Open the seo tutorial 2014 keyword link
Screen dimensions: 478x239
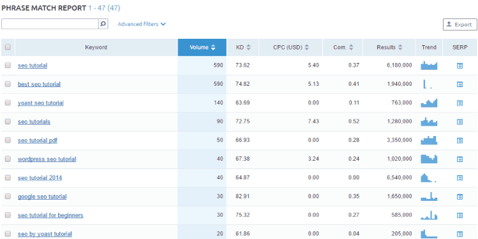[40, 178]
